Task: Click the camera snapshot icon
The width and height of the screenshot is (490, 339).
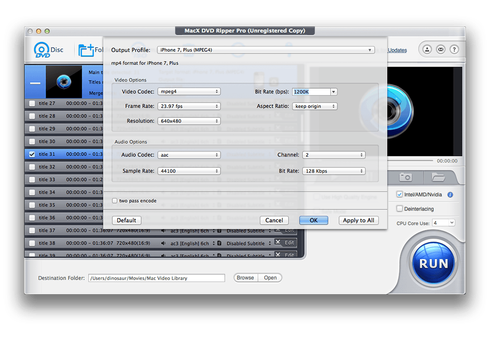Action: click(405, 177)
